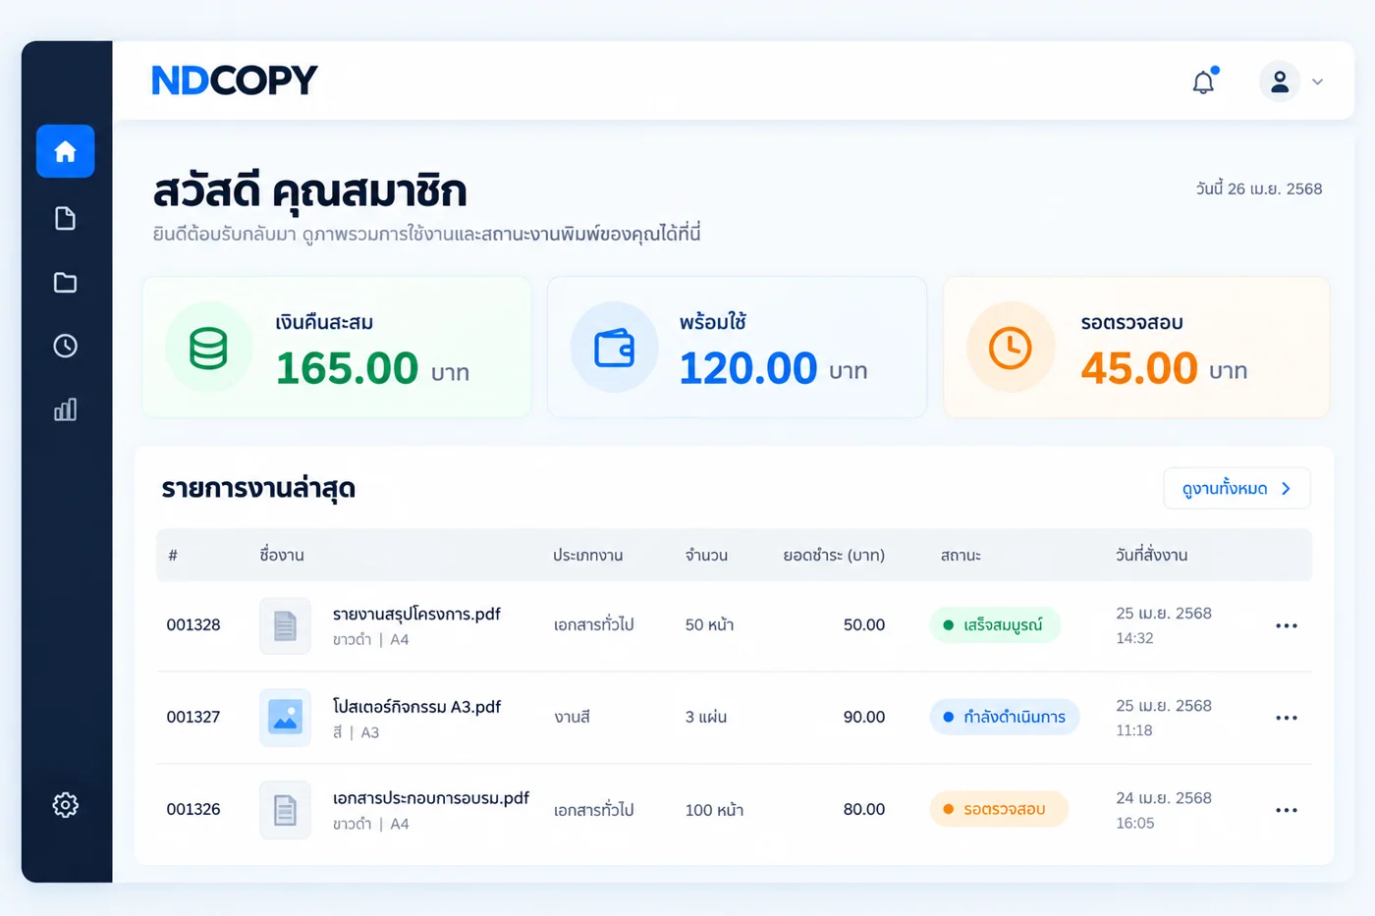Screen dimensions: 1375x916
Task: Click the ชื่องาน column header
Action: 282,555
